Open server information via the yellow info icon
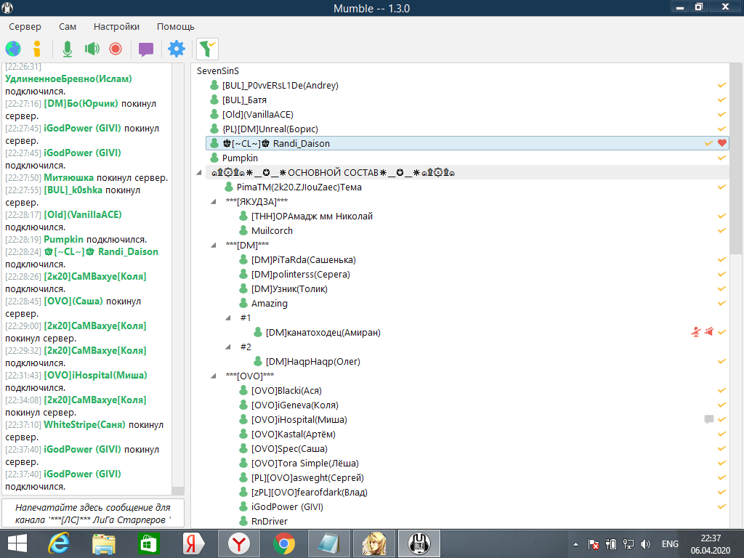The image size is (744, 558). (x=36, y=49)
